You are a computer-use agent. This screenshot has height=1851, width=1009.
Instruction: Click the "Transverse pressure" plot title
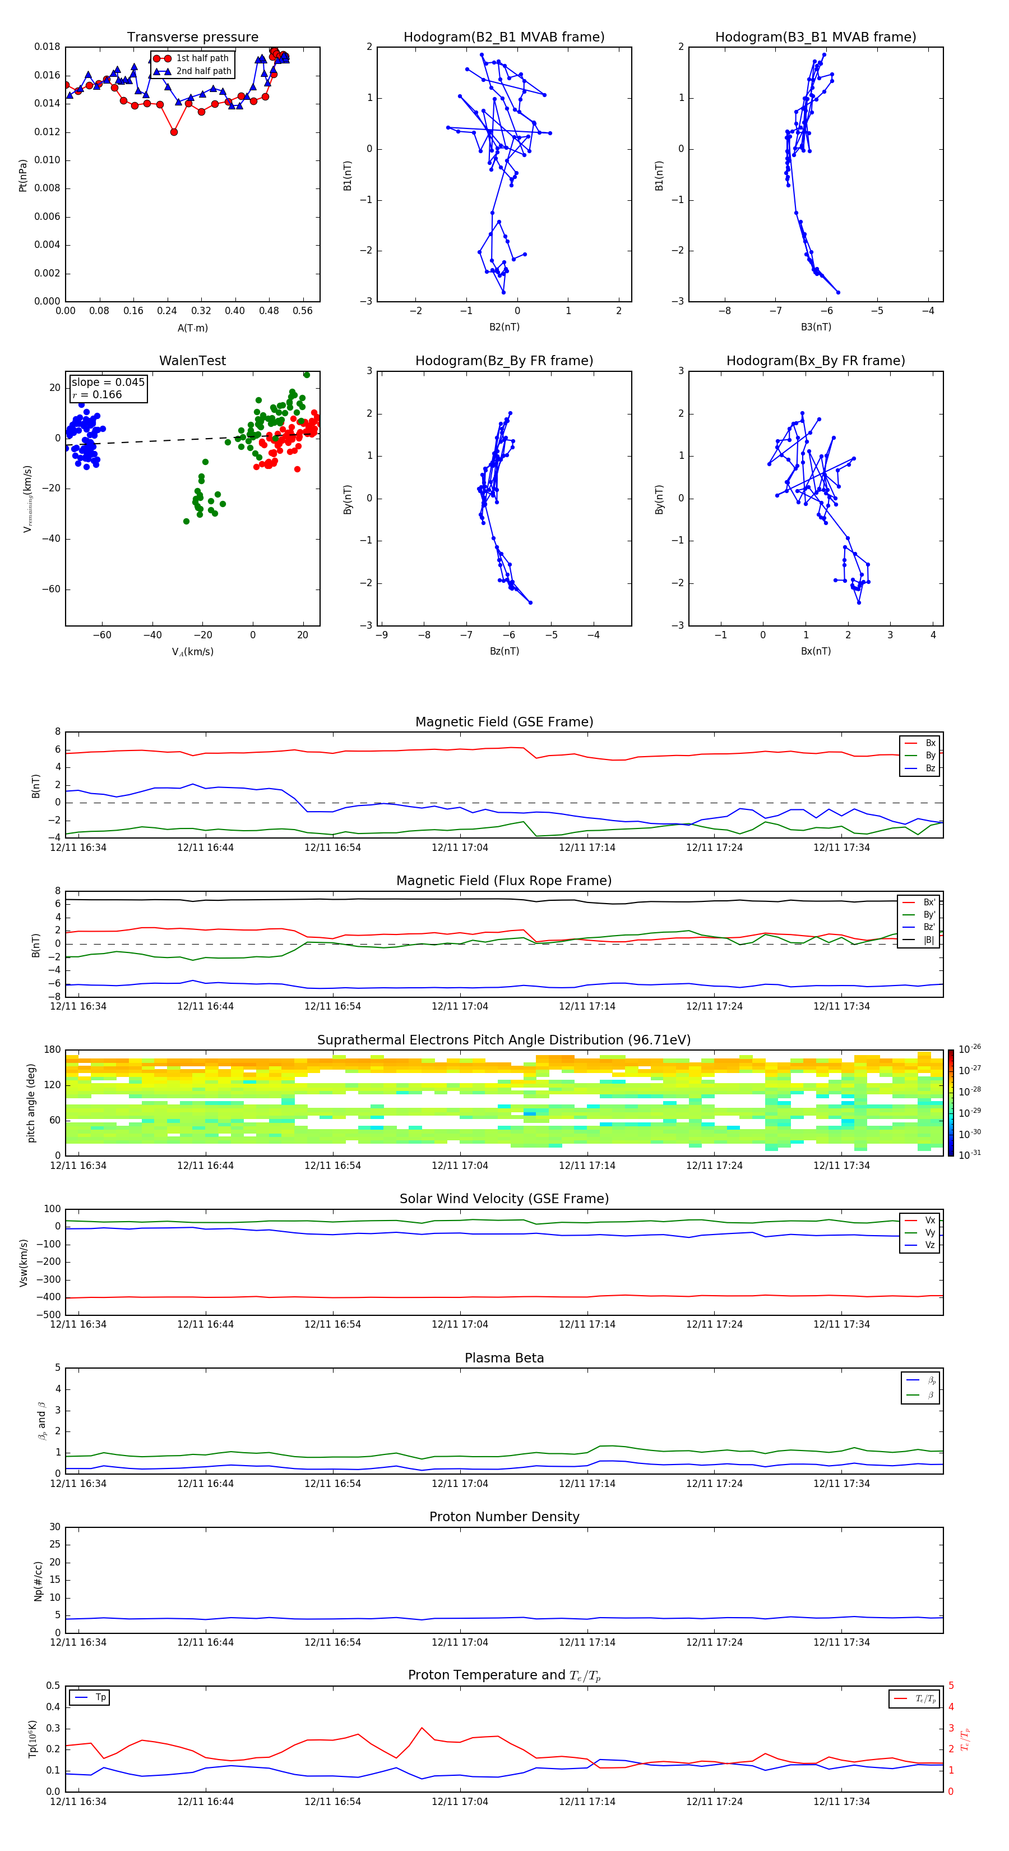point(192,38)
